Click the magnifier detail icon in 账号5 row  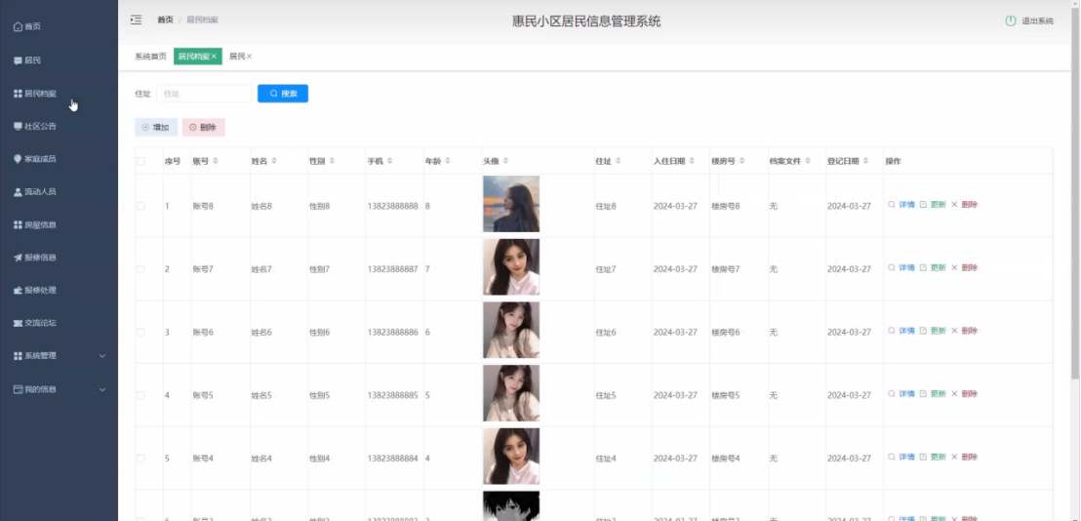coord(892,393)
